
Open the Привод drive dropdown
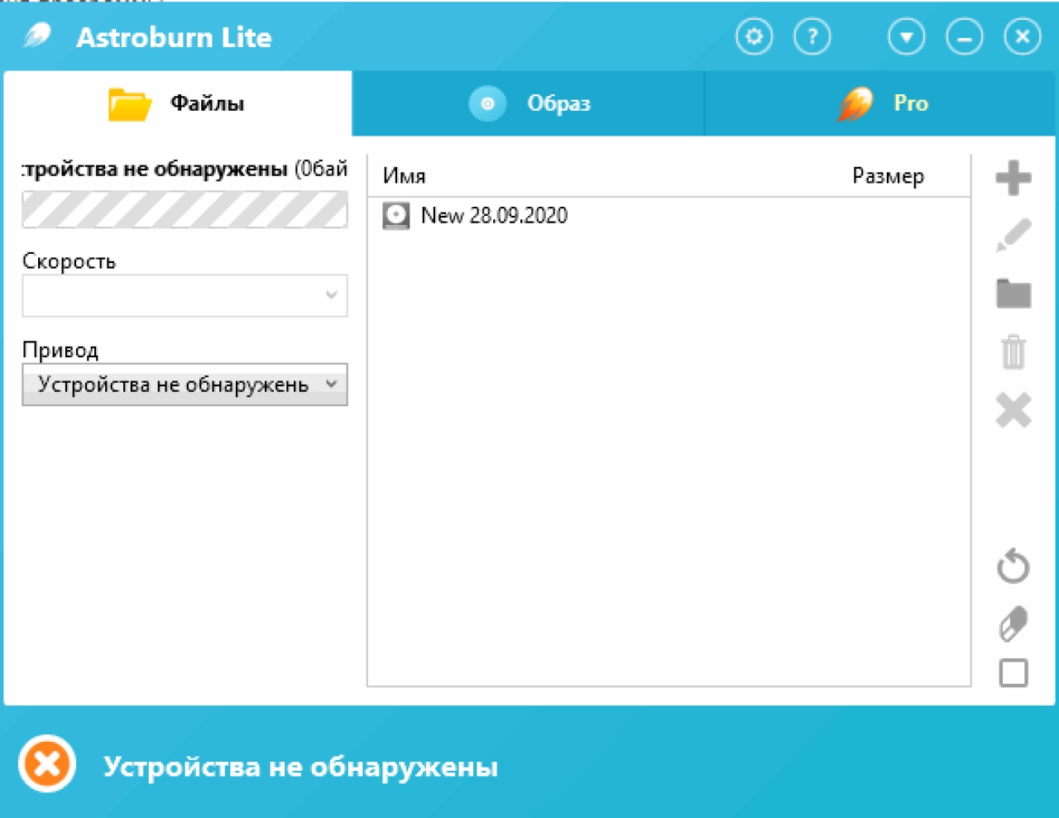click(x=184, y=385)
